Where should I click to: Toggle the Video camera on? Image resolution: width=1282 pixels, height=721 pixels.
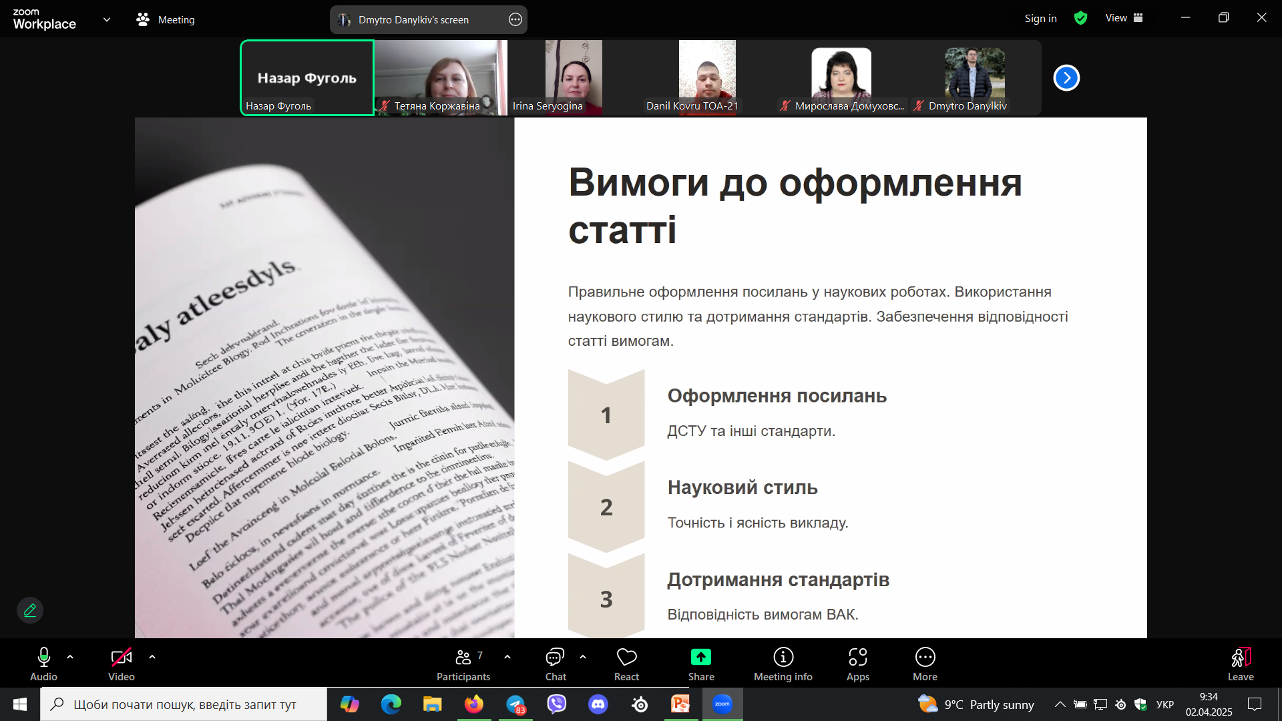pyautogui.click(x=121, y=658)
